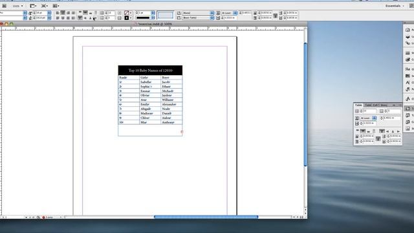Click the search icon in the application bar
The height and width of the screenshot is (233, 414).
coord(411,6)
